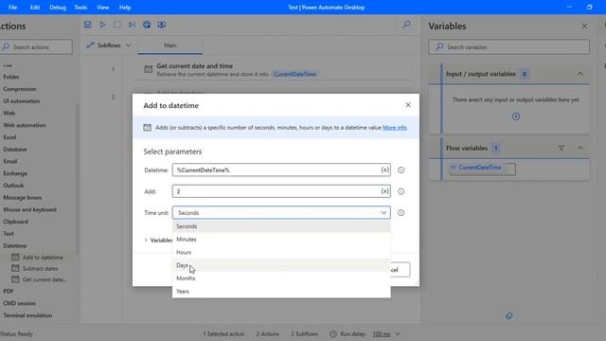The height and width of the screenshot is (341, 606).
Task: Select Seconds from time unit list
Action: [281, 226]
